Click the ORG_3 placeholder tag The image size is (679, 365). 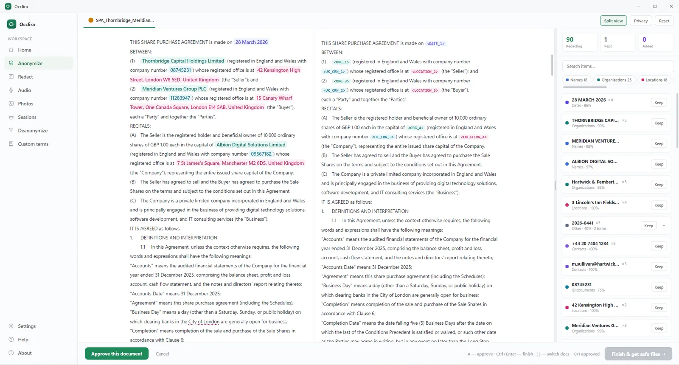[x=341, y=81]
